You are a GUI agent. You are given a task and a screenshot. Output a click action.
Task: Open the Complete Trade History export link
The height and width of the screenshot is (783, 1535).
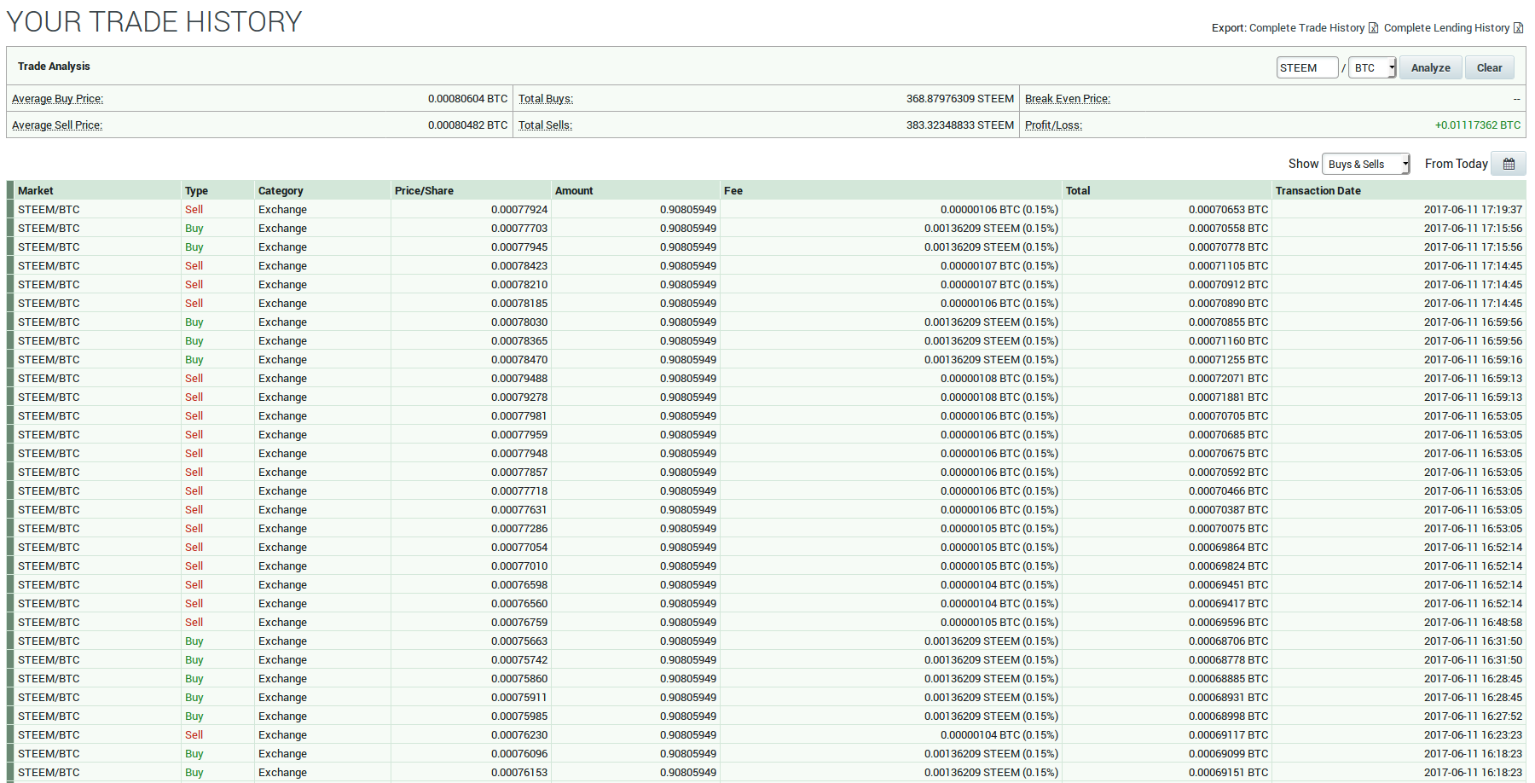click(x=1306, y=28)
